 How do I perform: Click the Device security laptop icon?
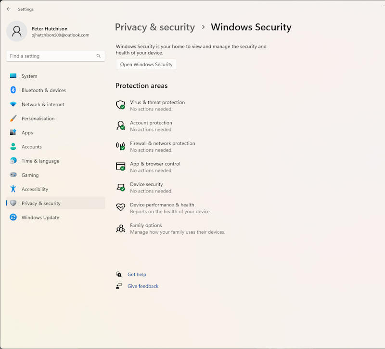click(120, 187)
